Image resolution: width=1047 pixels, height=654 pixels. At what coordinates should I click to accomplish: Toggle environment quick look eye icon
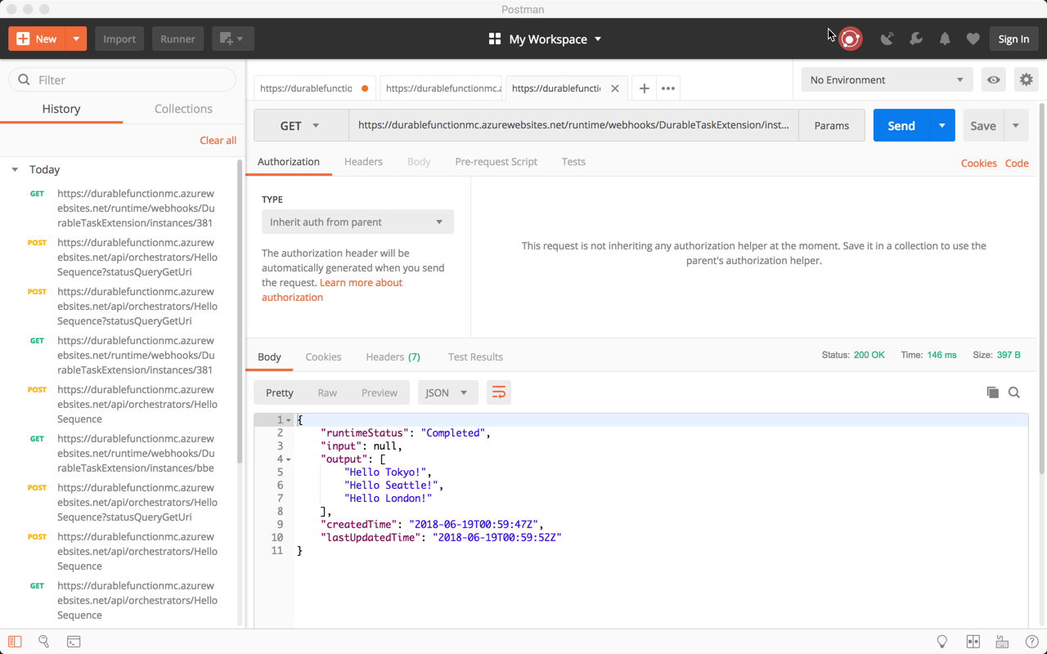[993, 79]
